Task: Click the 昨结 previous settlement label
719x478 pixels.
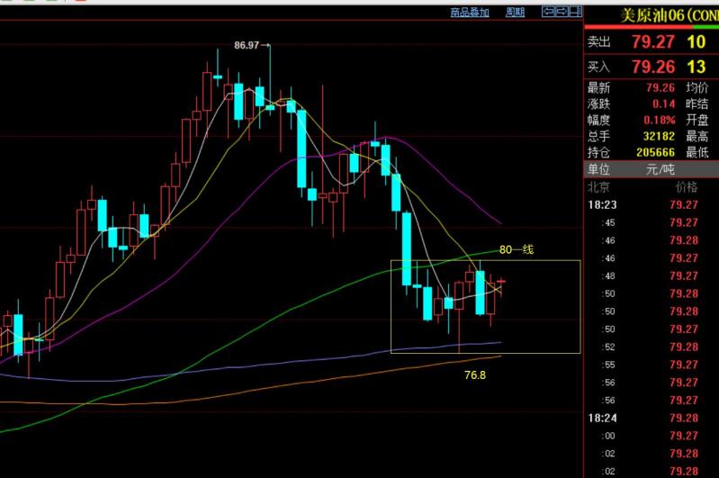Action: (x=697, y=104)
